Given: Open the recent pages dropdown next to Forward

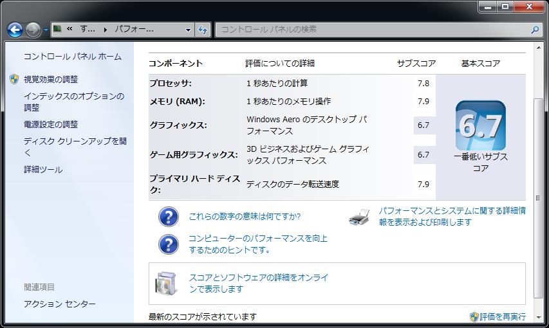Looking at the screenshot, I should (46, 30).
